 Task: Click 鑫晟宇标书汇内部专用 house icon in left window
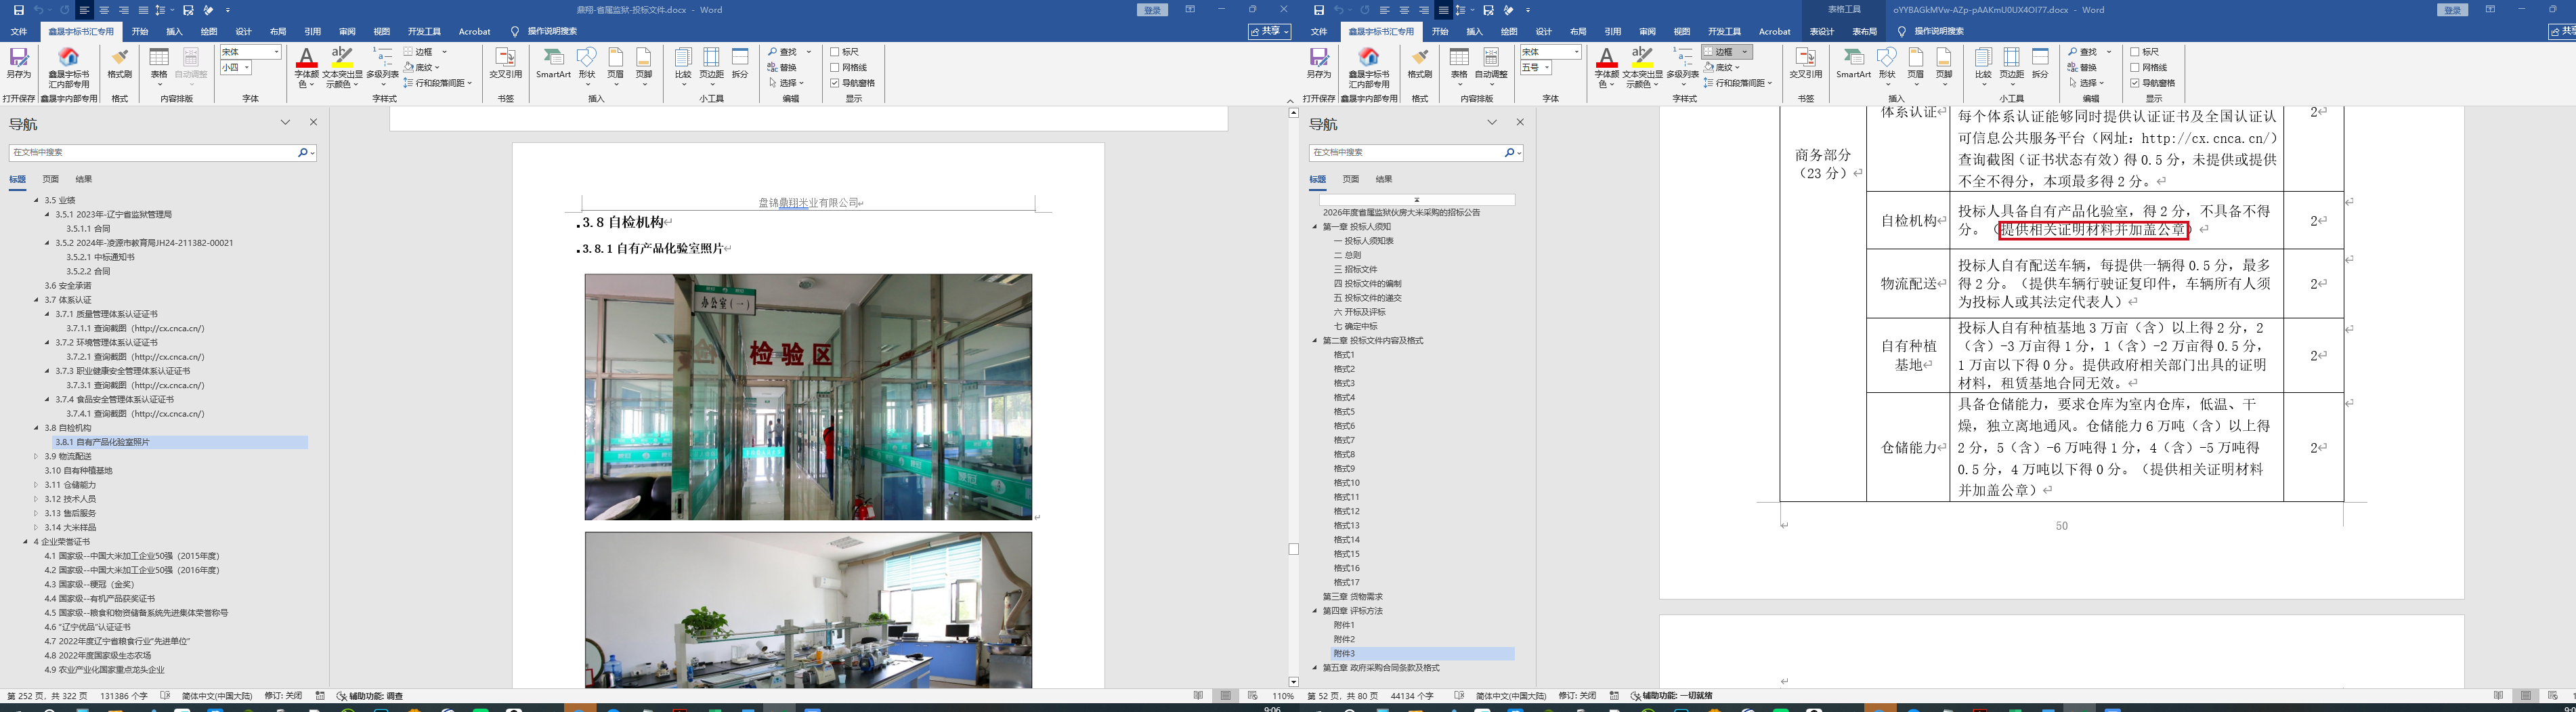69,67
